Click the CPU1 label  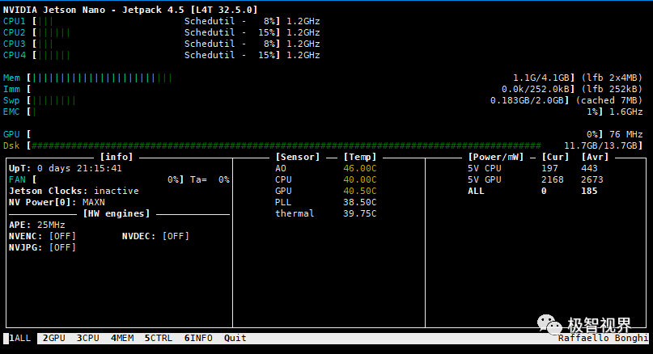(x=14, y=21)
